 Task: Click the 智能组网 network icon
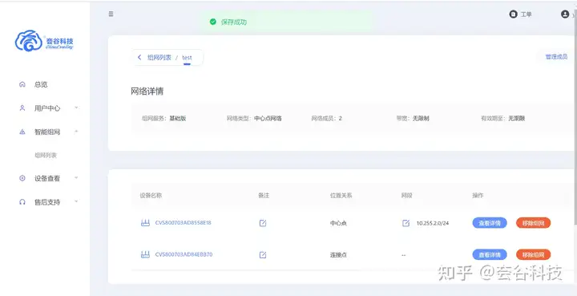click(x=22, y=132)
